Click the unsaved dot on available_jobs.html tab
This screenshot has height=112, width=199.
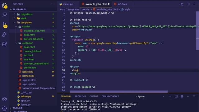[x=109, y=4]
